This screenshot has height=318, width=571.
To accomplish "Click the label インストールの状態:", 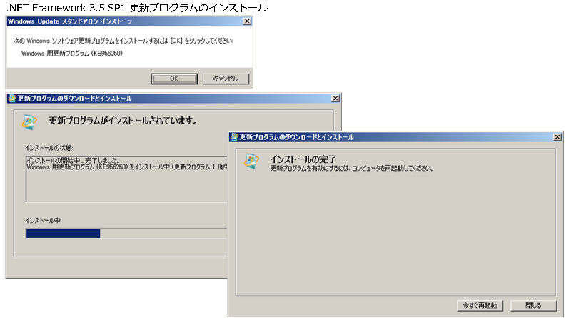I will click(49, 148).
